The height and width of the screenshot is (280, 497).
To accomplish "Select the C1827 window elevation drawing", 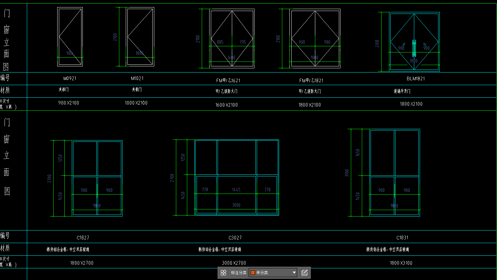I will pyautogui.click(x=97, y=178).
